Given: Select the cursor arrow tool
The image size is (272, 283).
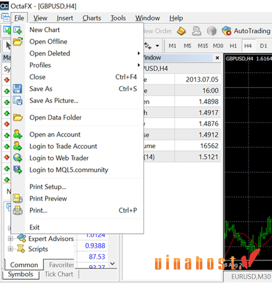Looking at the screenshot, I should tap(8, 46).
